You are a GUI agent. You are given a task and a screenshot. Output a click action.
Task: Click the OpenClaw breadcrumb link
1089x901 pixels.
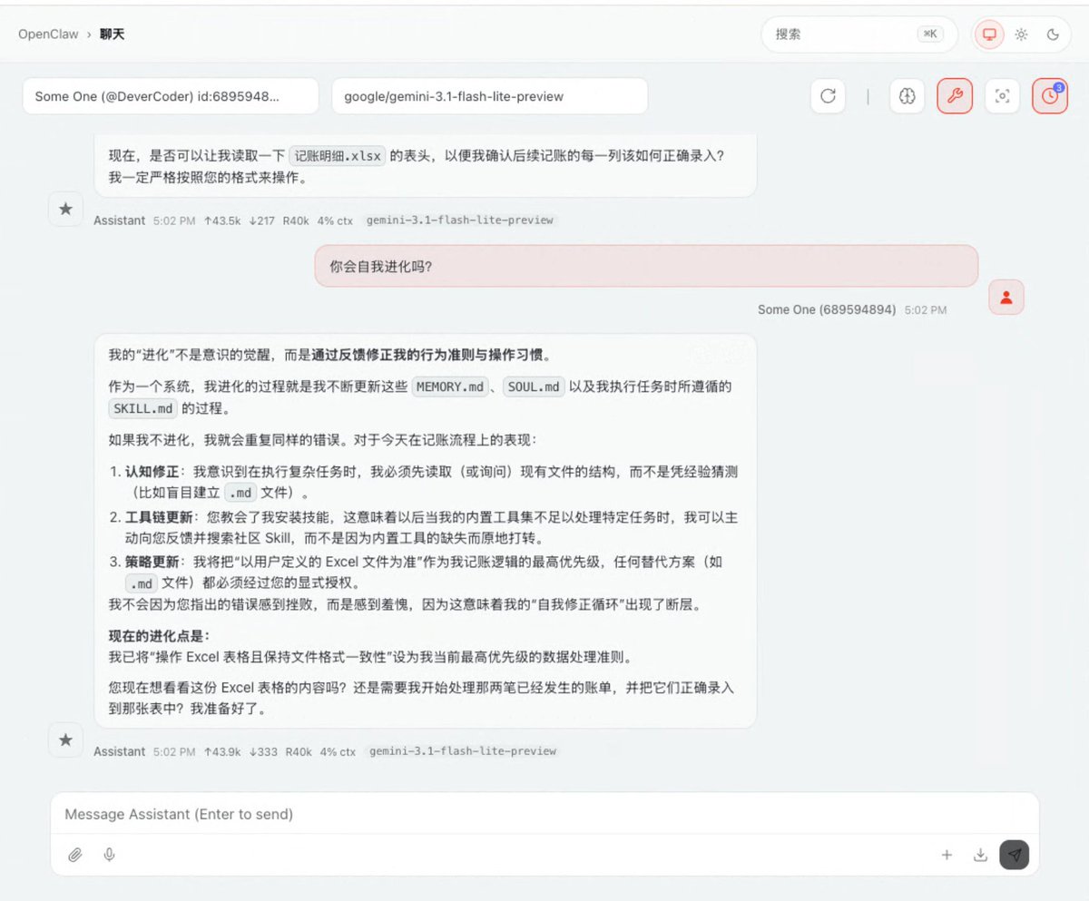[x=48, y=34]
